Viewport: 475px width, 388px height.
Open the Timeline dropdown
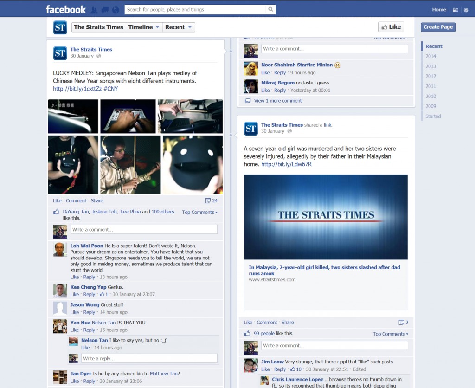pyautogui.click(x=144, y=27)
